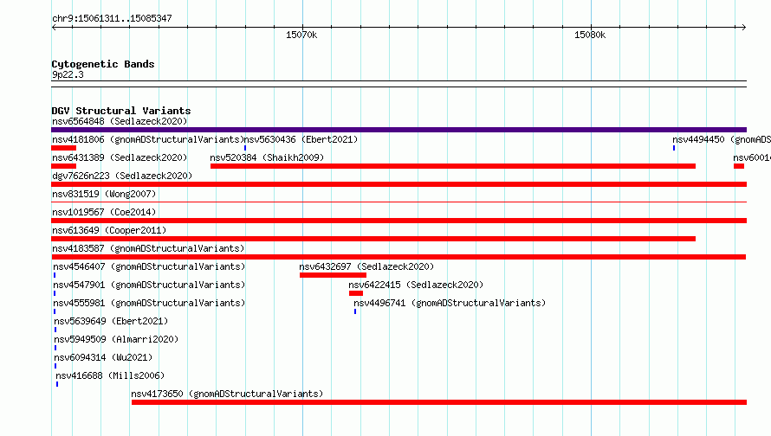Viewport: 771px width, 436px height.
Task: Select the red nsv4173650 variant bar
Action: coord(439,402)
